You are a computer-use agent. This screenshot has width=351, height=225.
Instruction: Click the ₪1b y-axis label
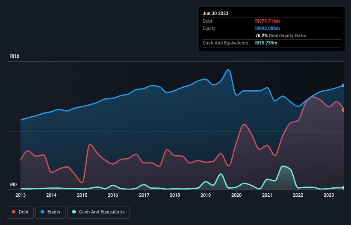coord(15,56)
